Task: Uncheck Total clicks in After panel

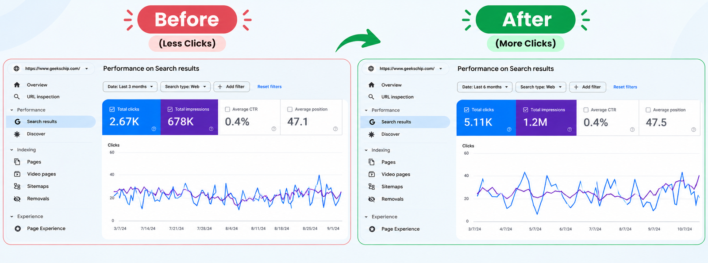Action: coord(466,110)
